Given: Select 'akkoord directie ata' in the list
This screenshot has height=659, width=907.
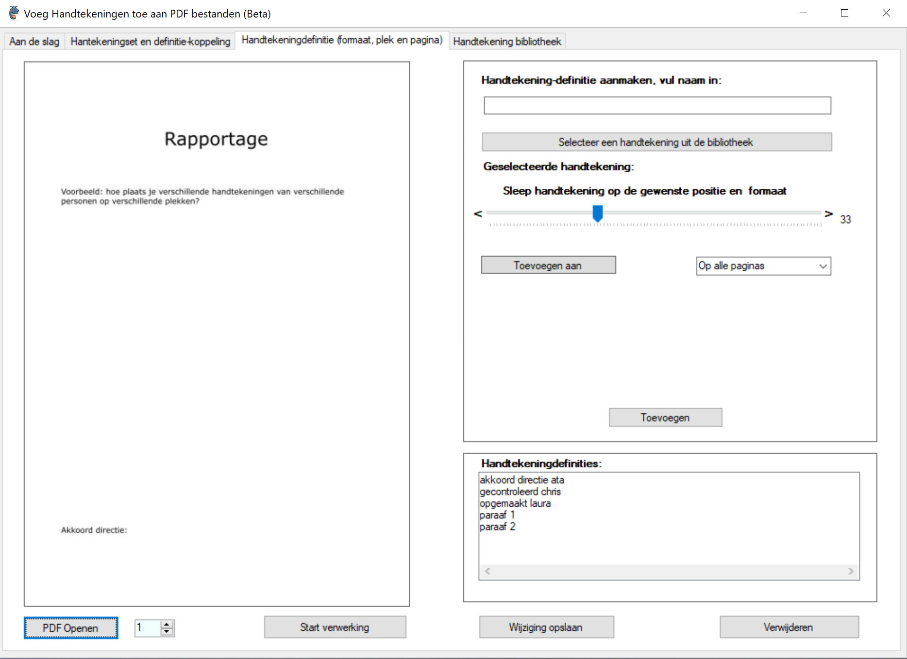Looking at the screenshot, I should coord(522,480).
